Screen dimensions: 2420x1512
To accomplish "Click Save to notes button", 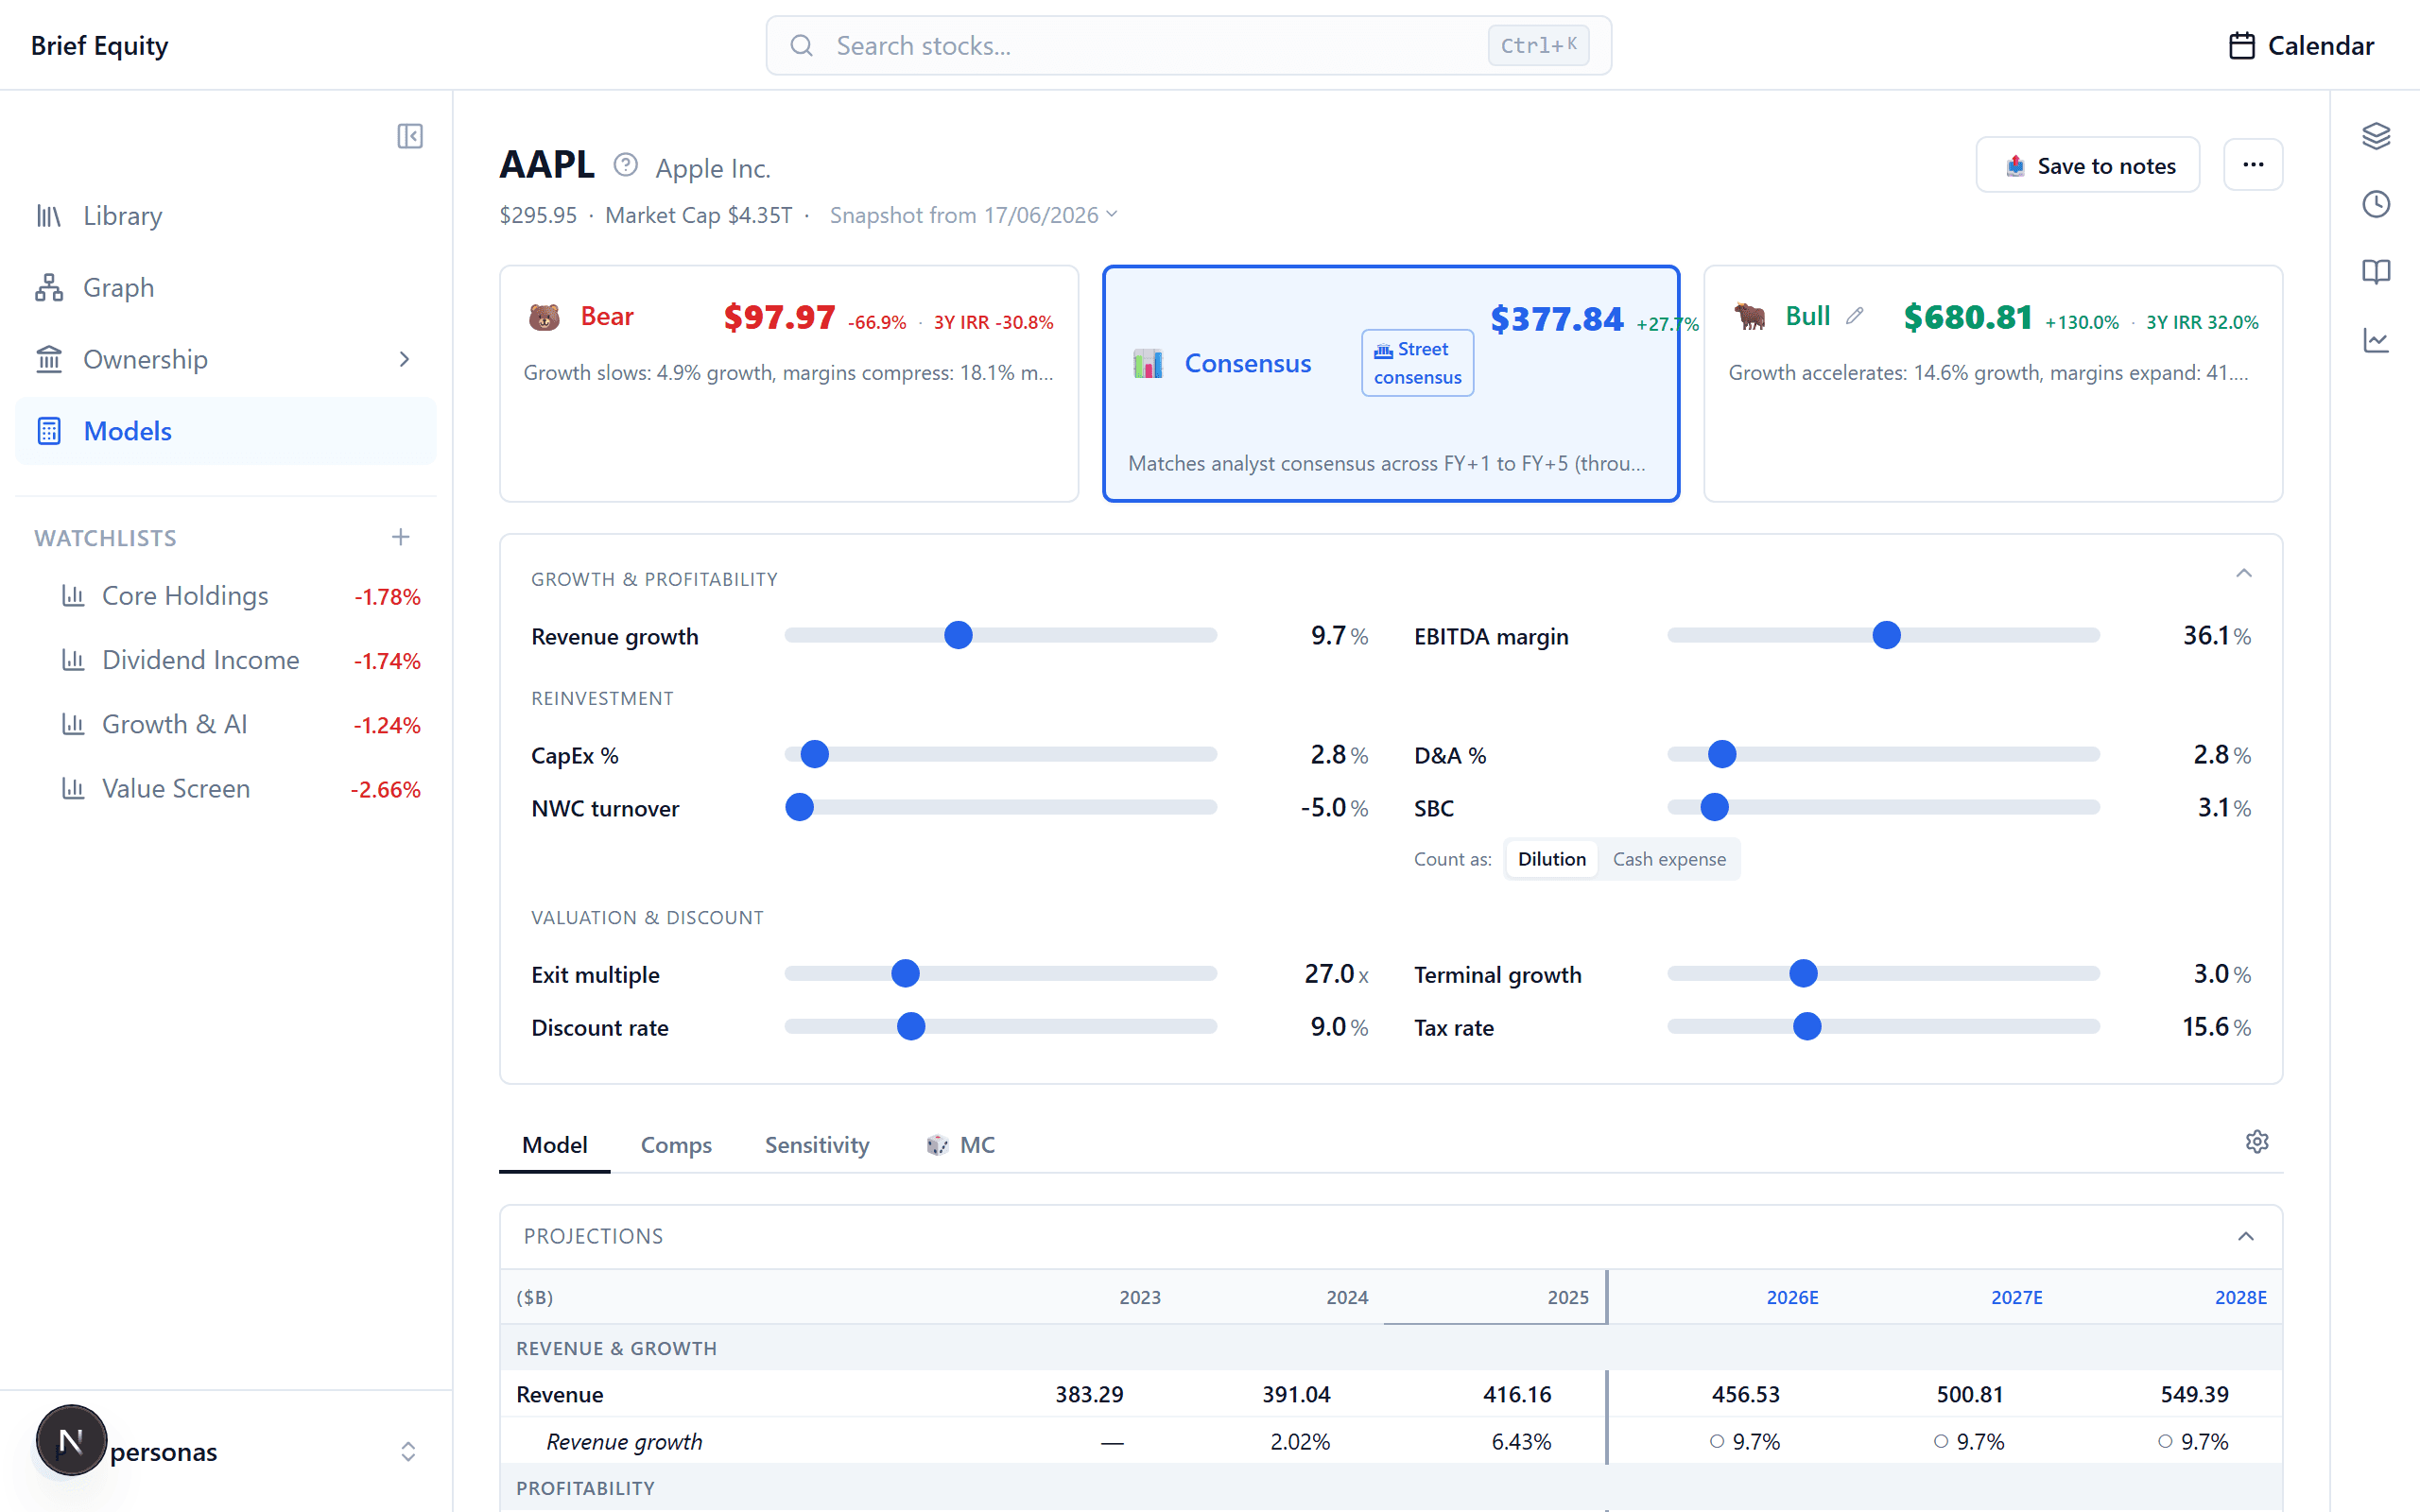I will pyautogui.click(x=2088, y=165).
